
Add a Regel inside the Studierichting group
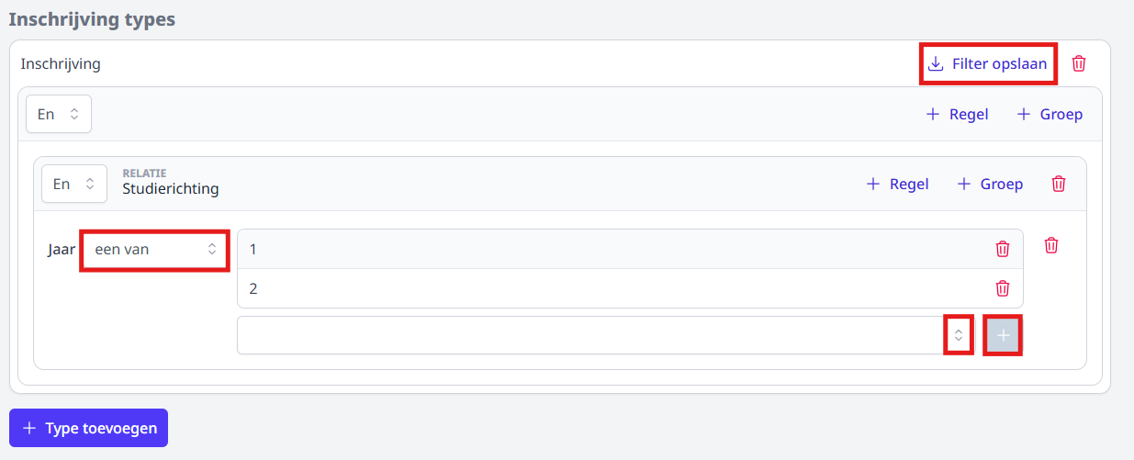(x=897, y=184)
